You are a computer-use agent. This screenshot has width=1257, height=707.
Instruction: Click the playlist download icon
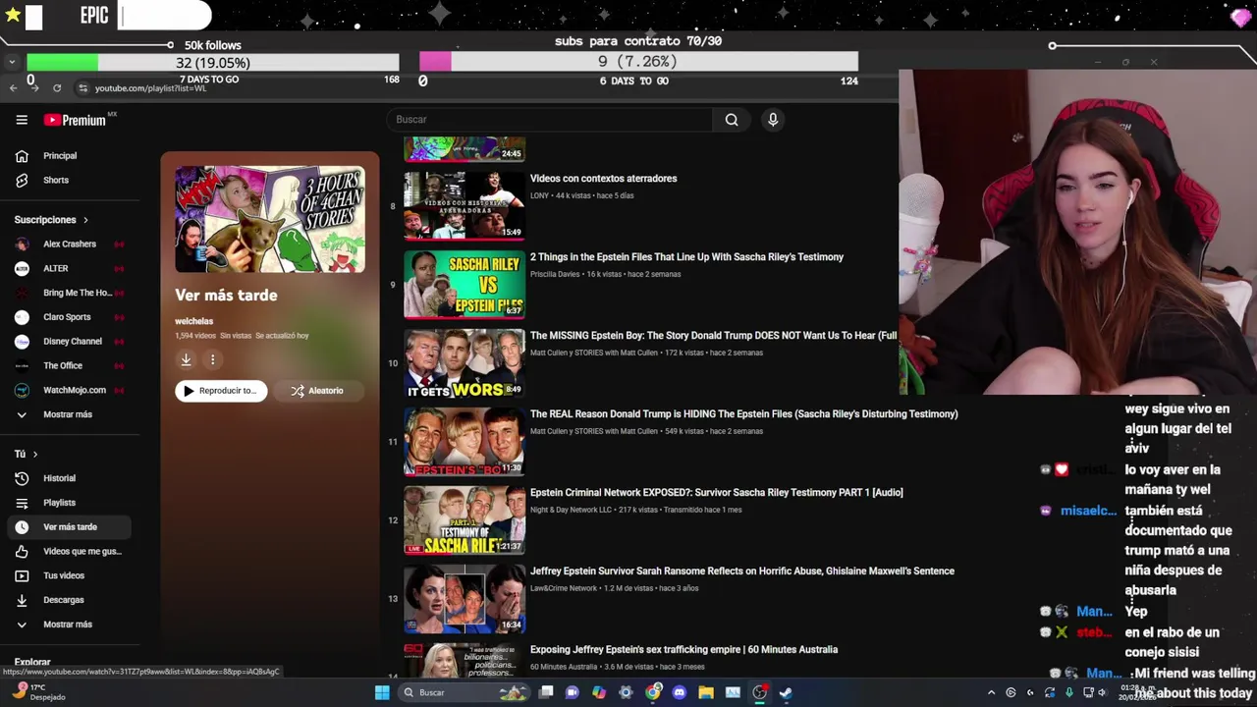click(x=186, y=359)
